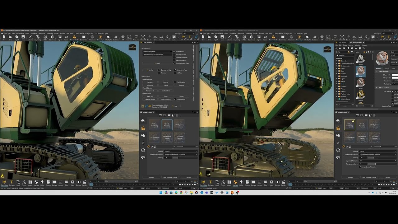Click the Raytracing toolbar icon in left window

click(38, 38)
